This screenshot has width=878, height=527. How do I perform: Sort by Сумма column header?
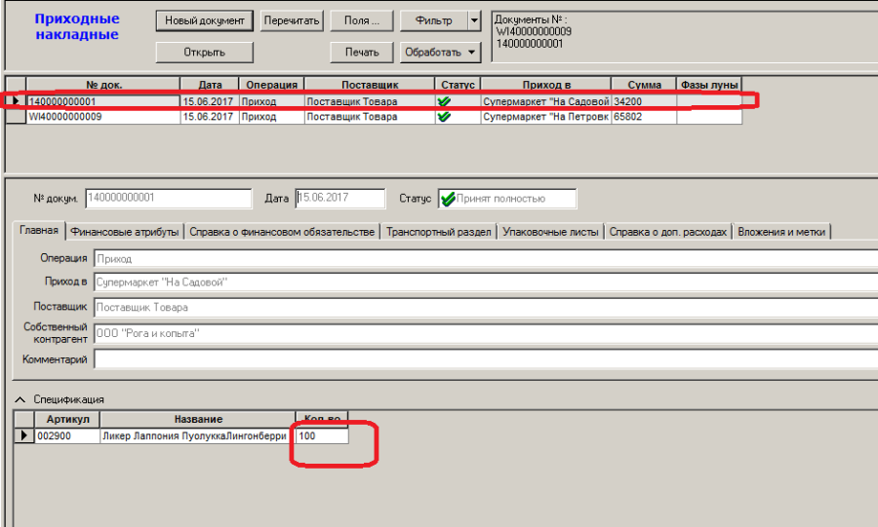(644, 85)
